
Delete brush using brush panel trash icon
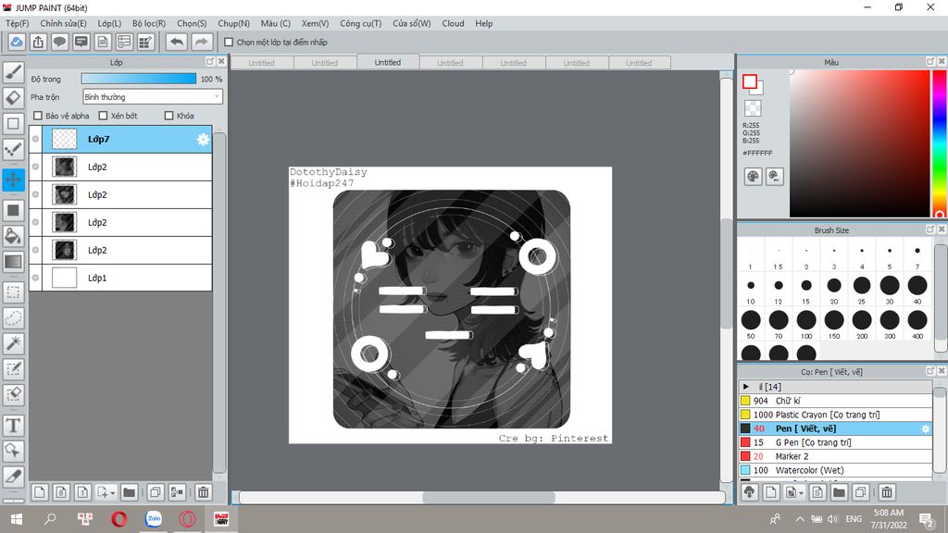coord(887,492)
